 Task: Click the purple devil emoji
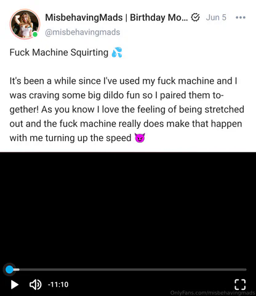140,138
